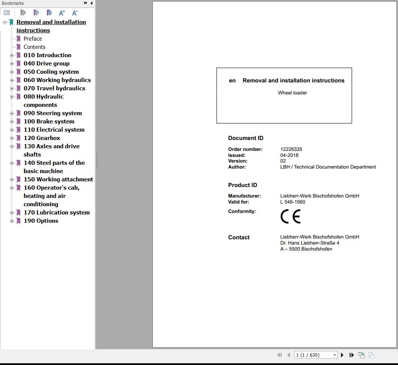Click the 'L 546-1560' valid for text
The width and height of the screenshot is (398, 365).
[x=292, y=202]
